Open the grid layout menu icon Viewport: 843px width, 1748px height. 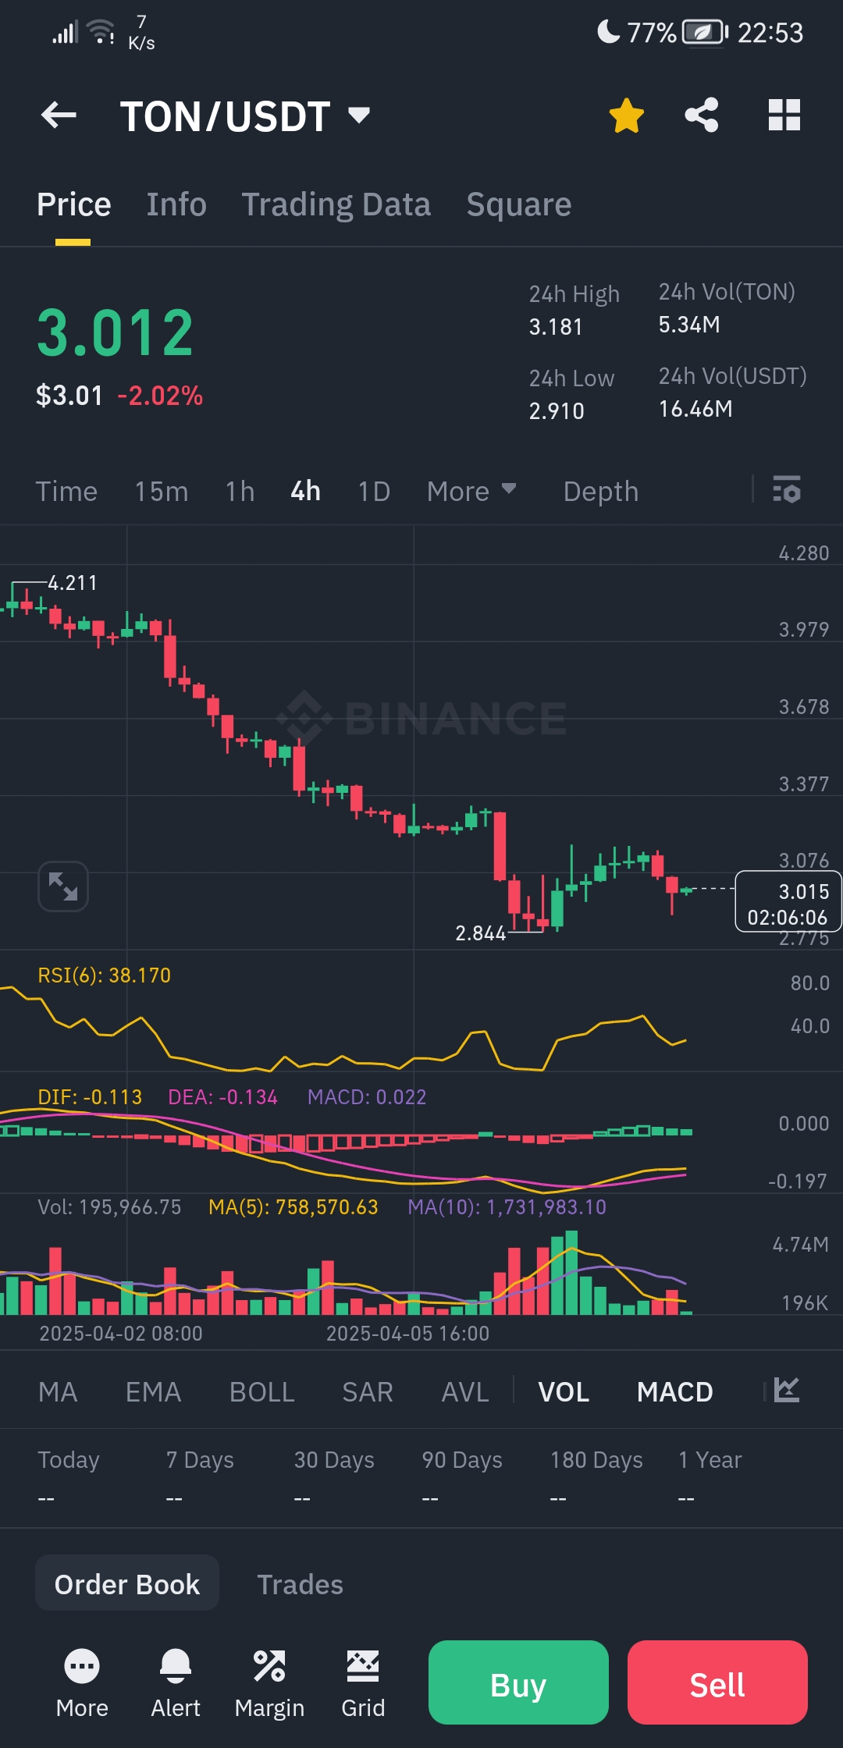tap(784, 115)
